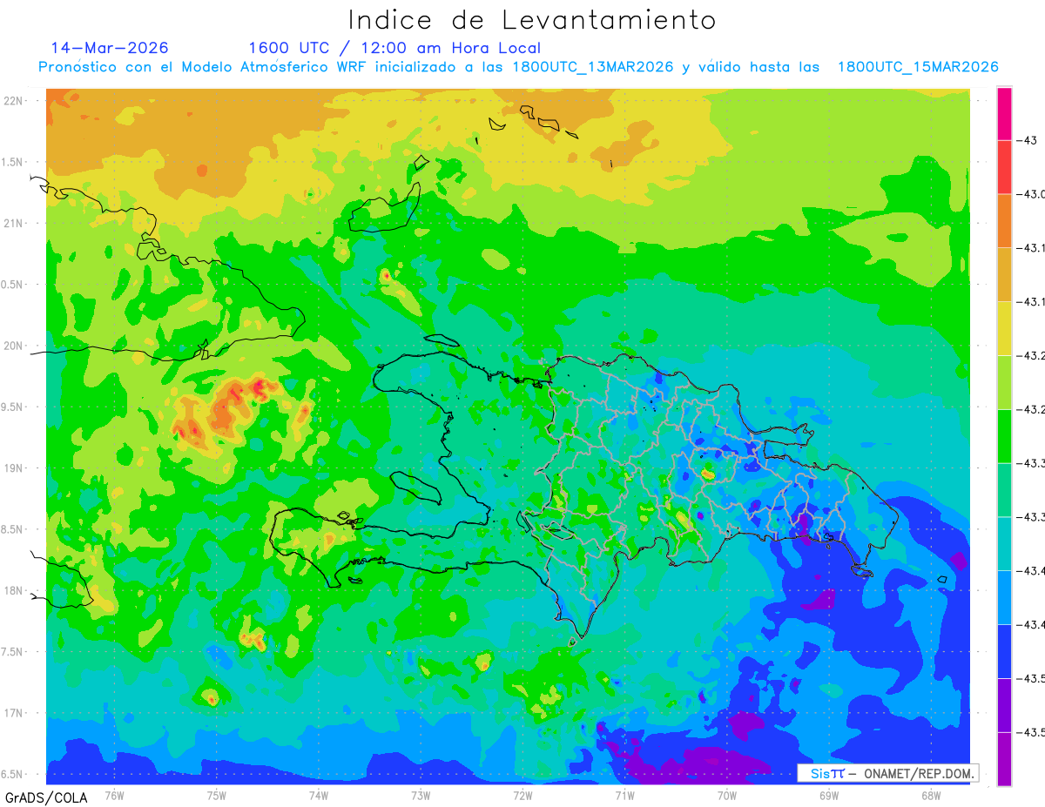1045x807 pixels.
Task: Click the '76W' longitude label
Action: pyautogui.click(x=114, y=795)
